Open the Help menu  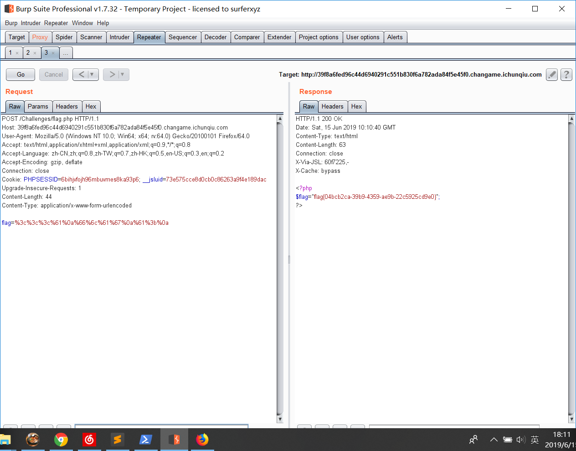[103, 23]
